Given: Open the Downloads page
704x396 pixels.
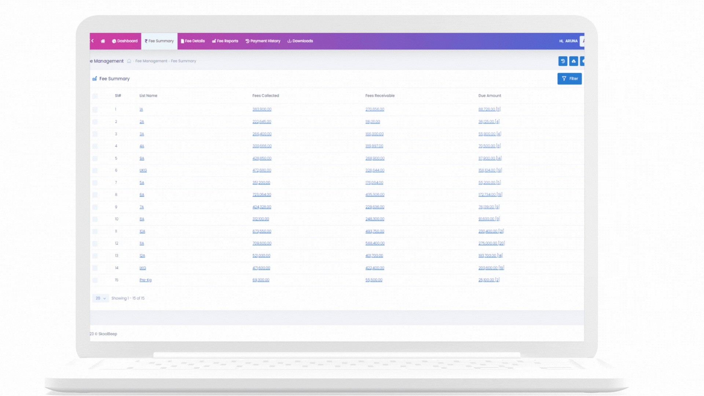Looking at the screenshot, I should coord(300,41).
